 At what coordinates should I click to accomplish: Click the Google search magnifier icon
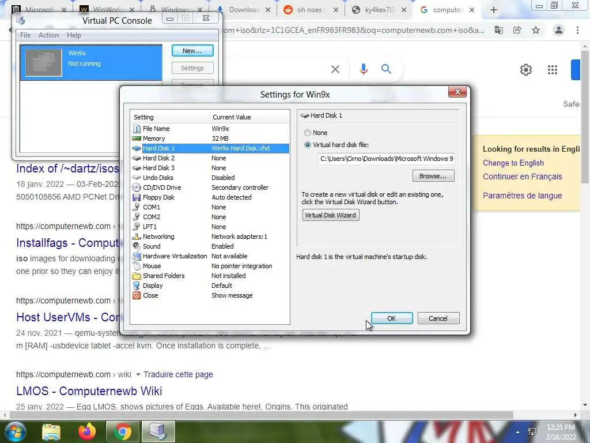(x=386, y=69)
